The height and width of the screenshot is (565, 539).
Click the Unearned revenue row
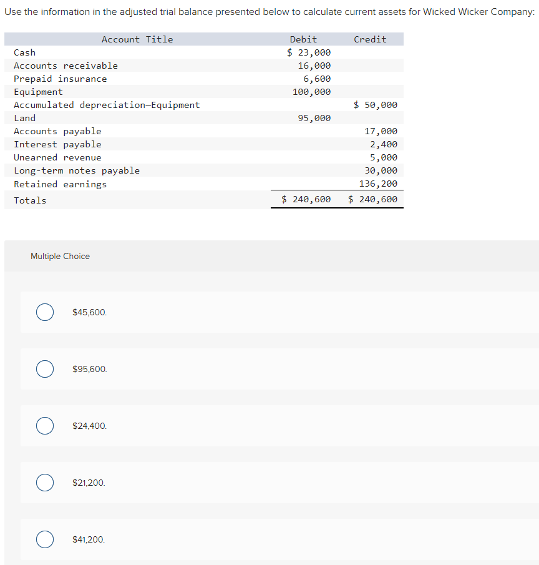pyautogui.click(x=57, y=157)
